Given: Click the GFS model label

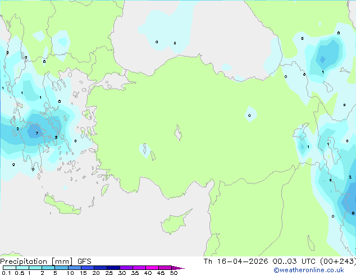Looking at the screenshot, I should [x=84, y=262].
